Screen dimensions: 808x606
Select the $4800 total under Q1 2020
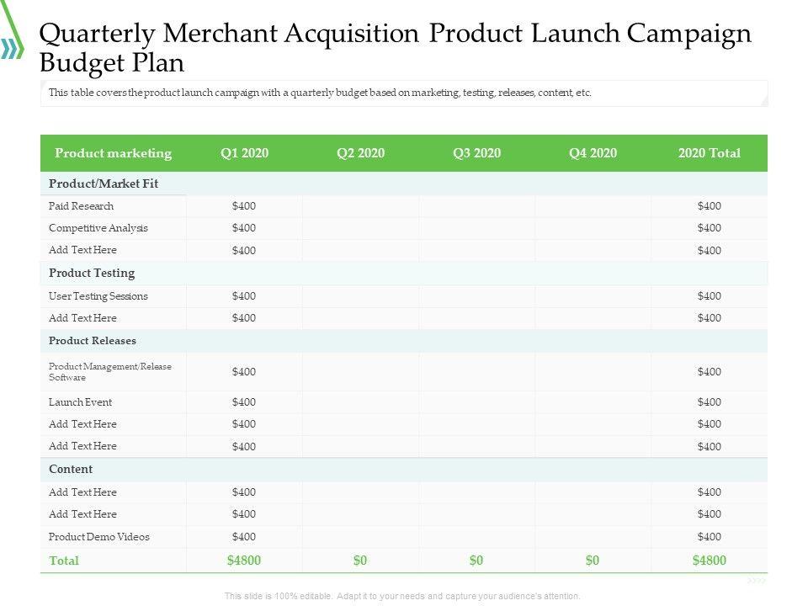coord(244,561)
